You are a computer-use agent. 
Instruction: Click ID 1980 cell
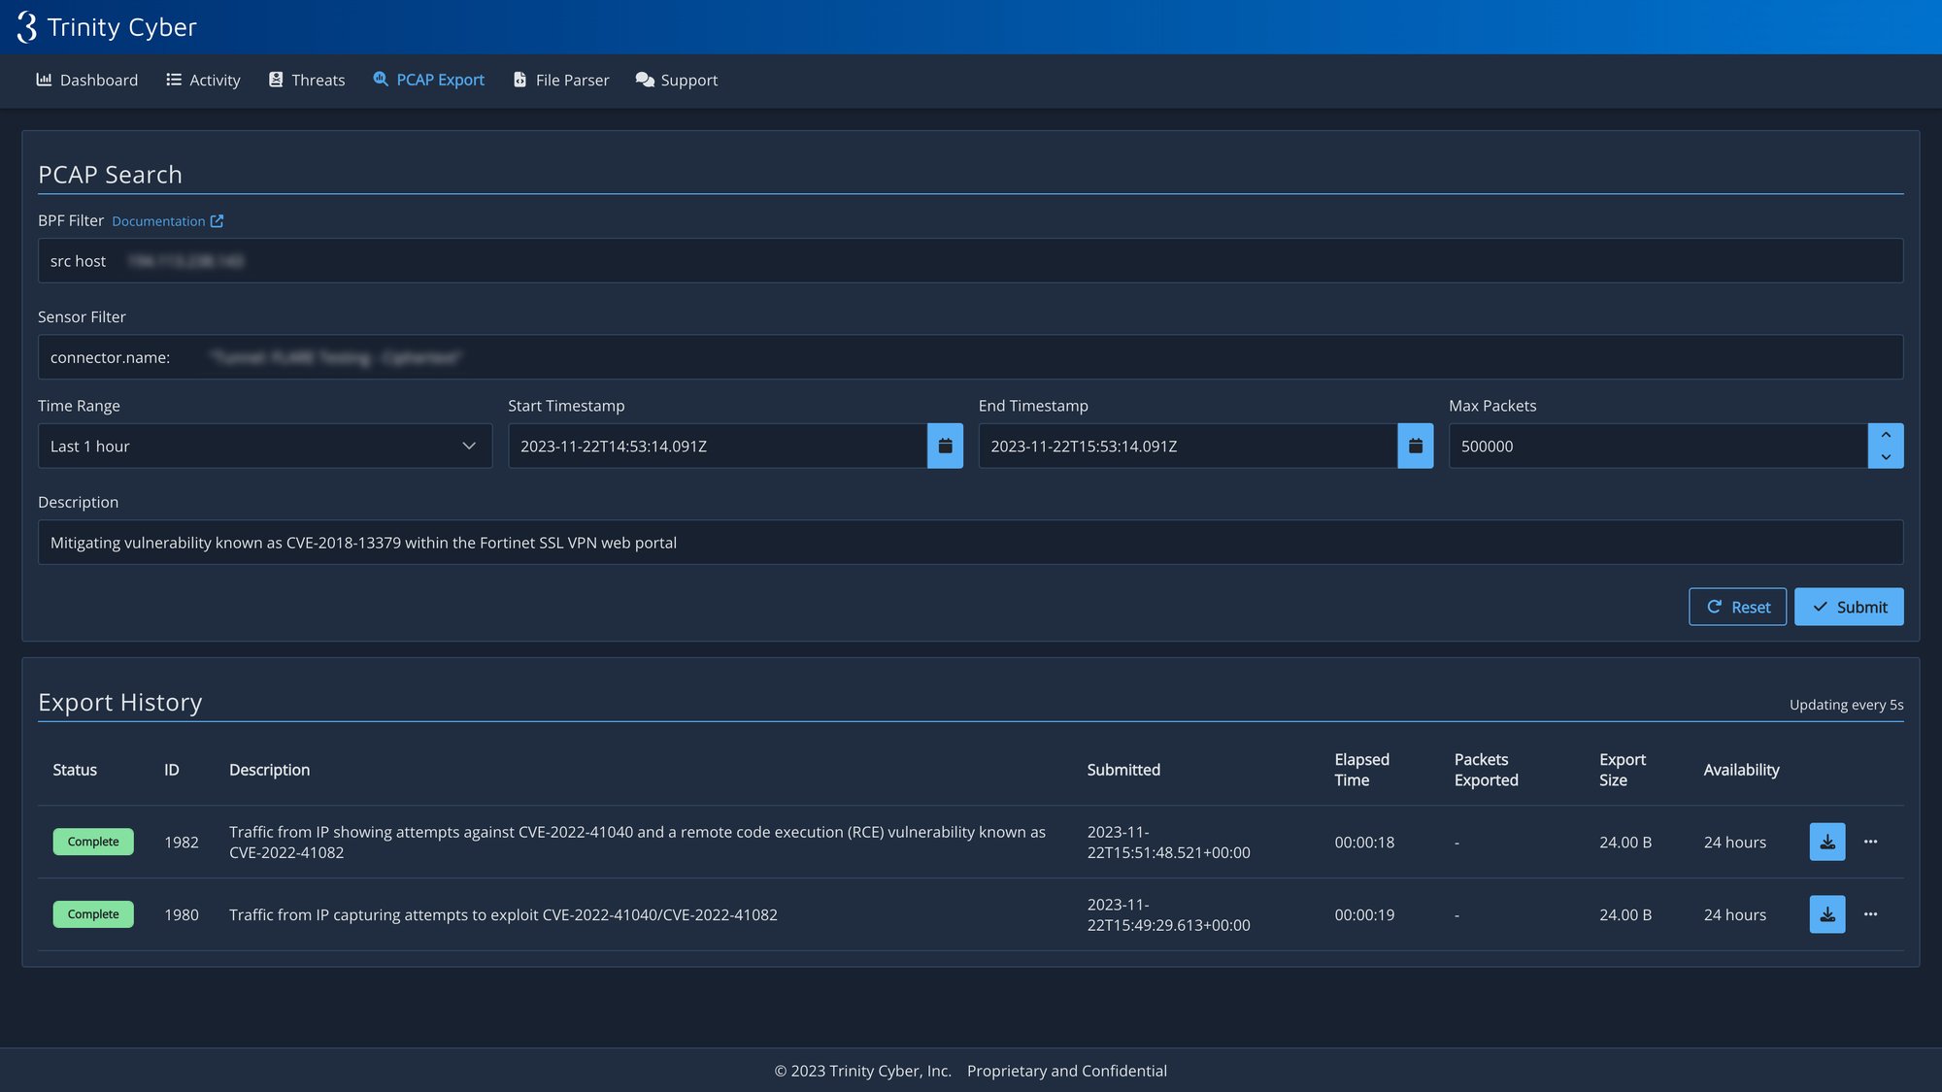[x=182, y=915]
